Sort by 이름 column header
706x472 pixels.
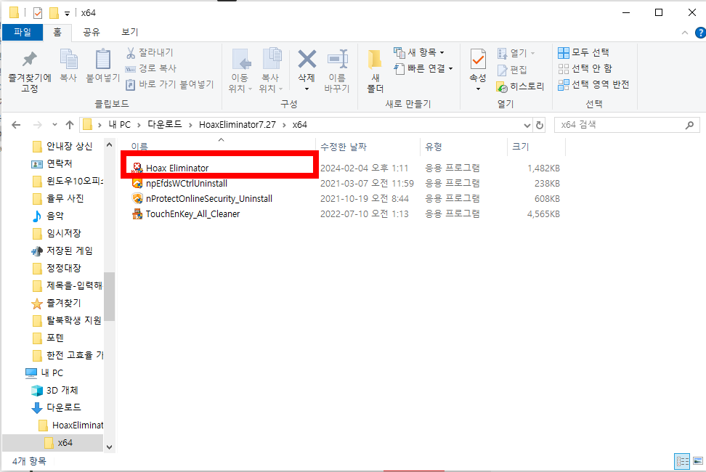(x=139, y=147)
